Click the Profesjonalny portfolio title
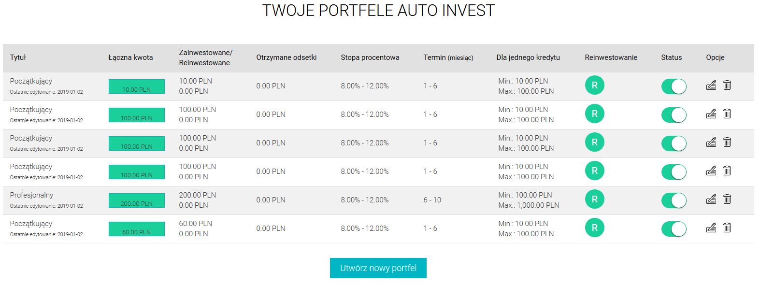This screenshot has width=760, height=285. click(x=31, y=195)
